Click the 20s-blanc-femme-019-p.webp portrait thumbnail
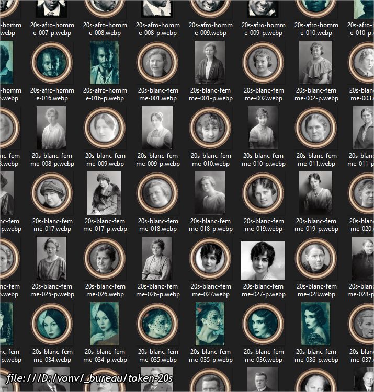The image size is (374, 392). (x=316, y=193)
